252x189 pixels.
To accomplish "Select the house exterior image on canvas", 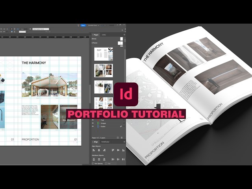I will tap(50, 85).
